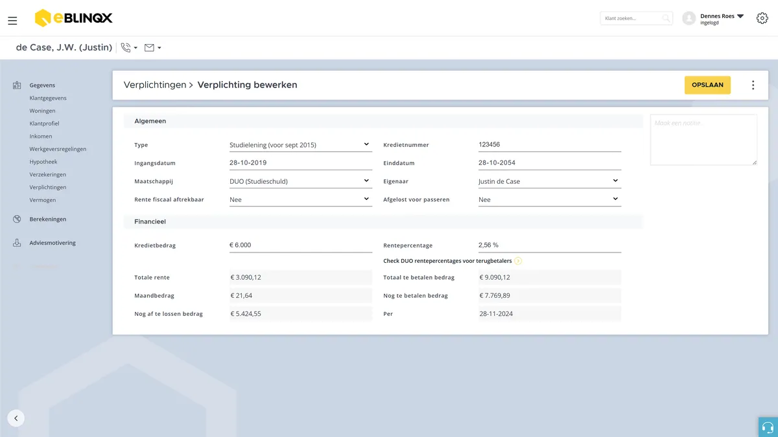Go to Klantgegevens in the sidebar
This screenshot has width=778, height=437.
(x=48, y=98)
